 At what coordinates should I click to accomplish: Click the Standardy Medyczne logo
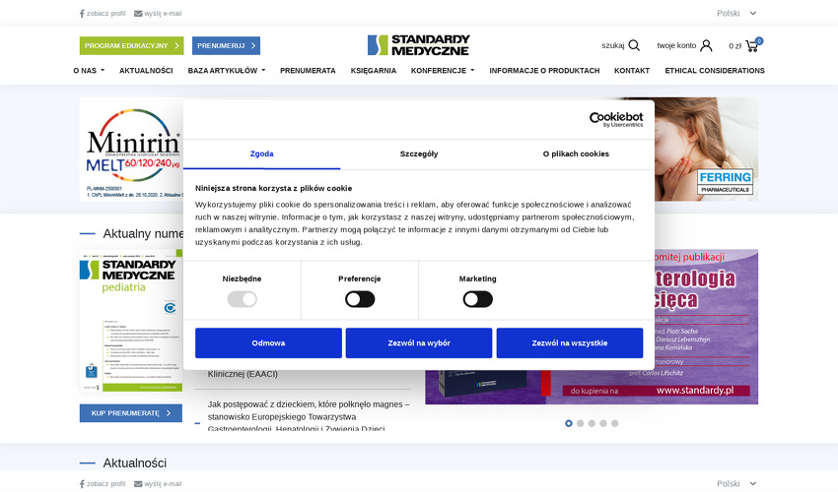(x=418, y=45)
